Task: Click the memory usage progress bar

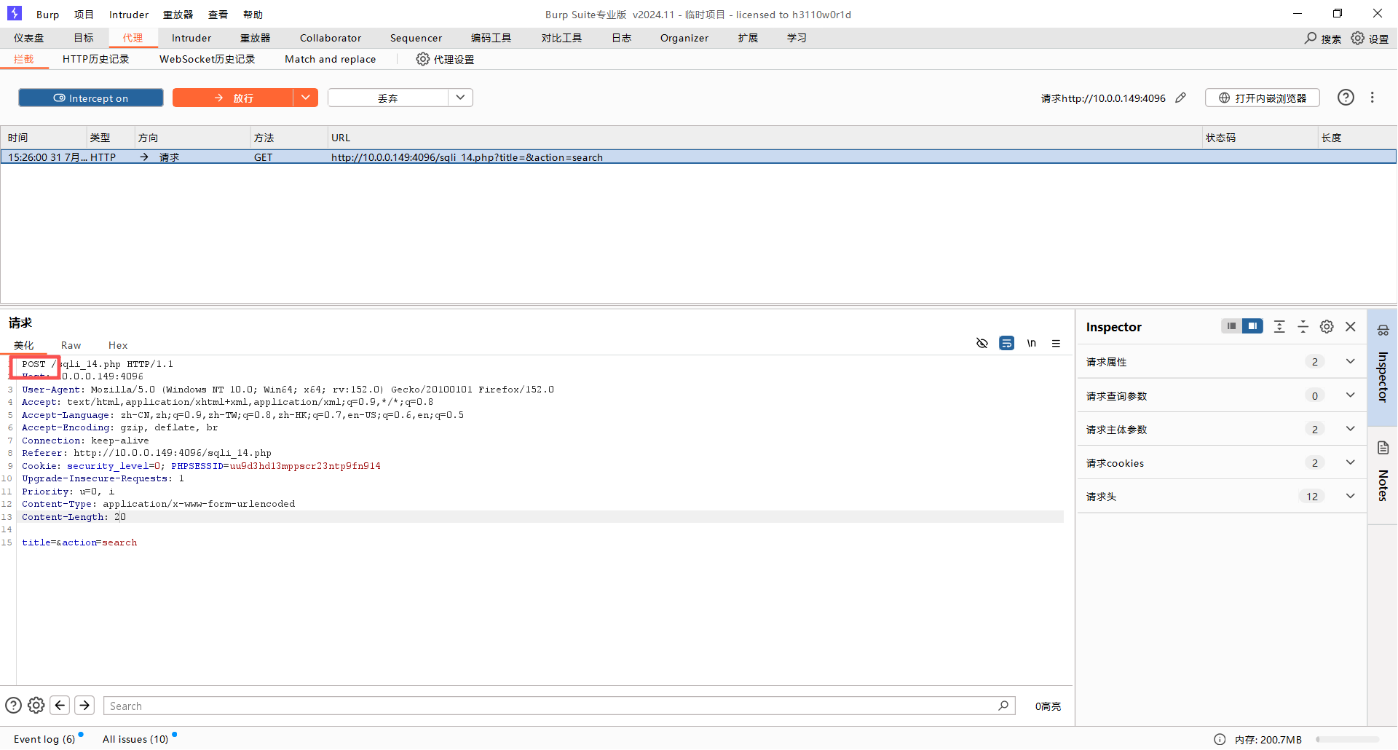Action: click(1347, 739)
